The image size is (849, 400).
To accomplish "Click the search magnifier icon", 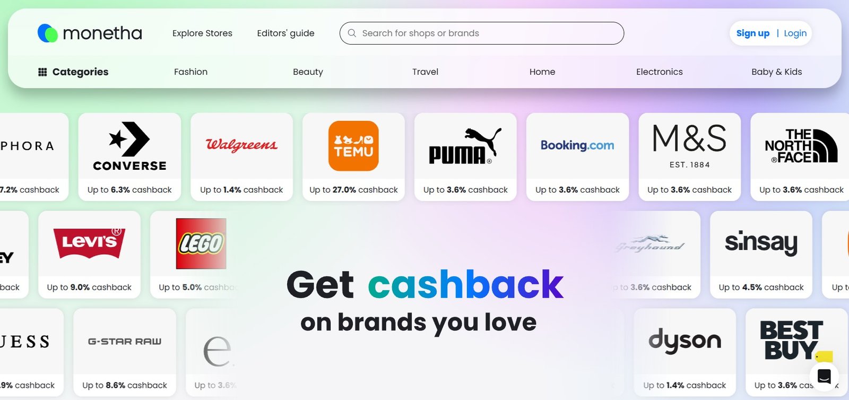I will click(352, 33).
